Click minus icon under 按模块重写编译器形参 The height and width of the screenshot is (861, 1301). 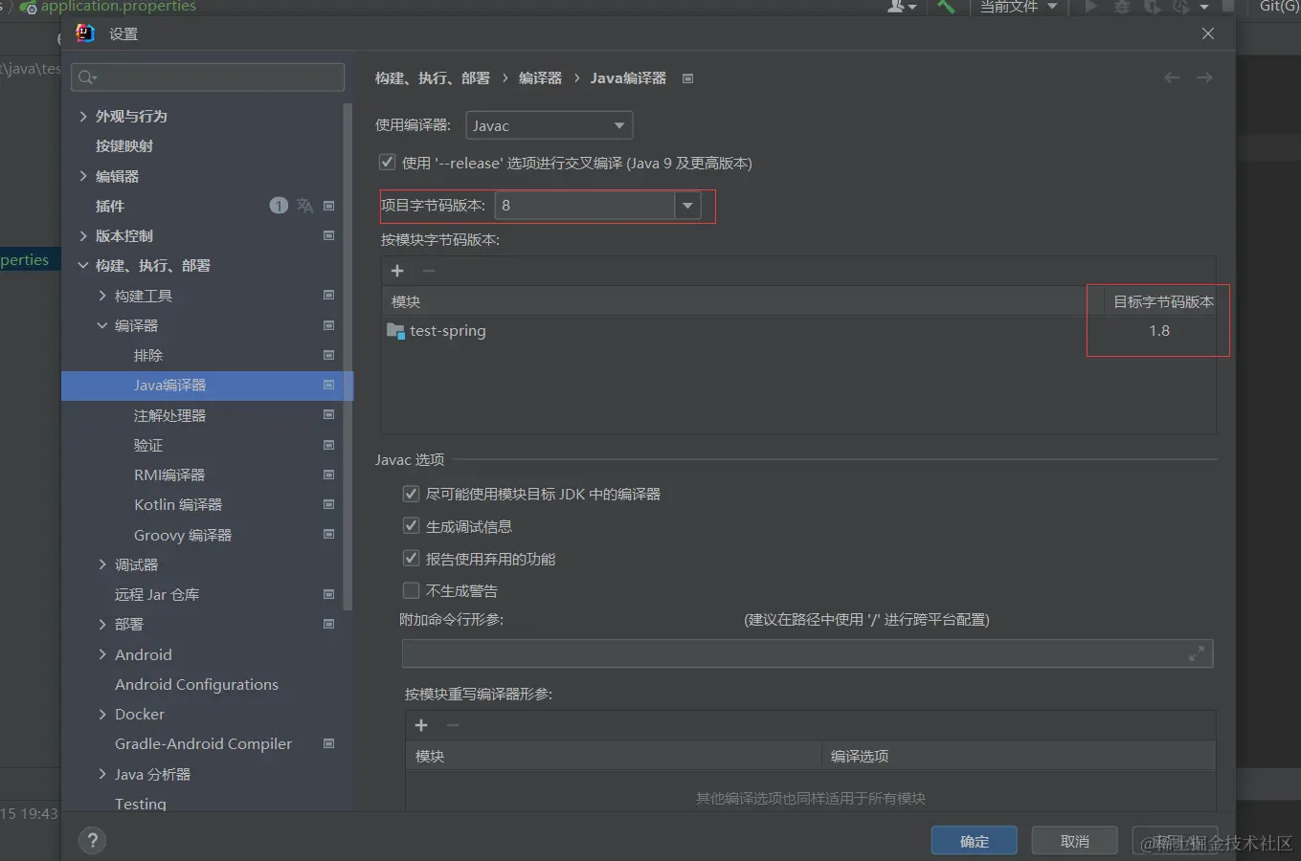click(453, 725)
